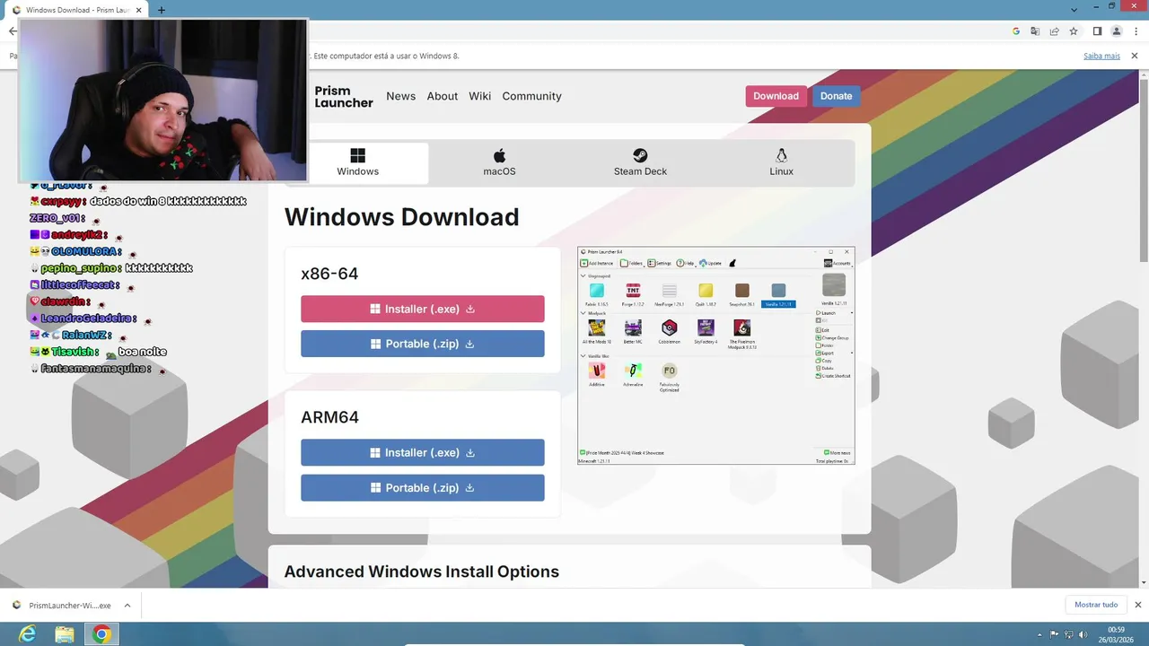
Task: Open the Saiba mais link
Action: pos(1101,56)
